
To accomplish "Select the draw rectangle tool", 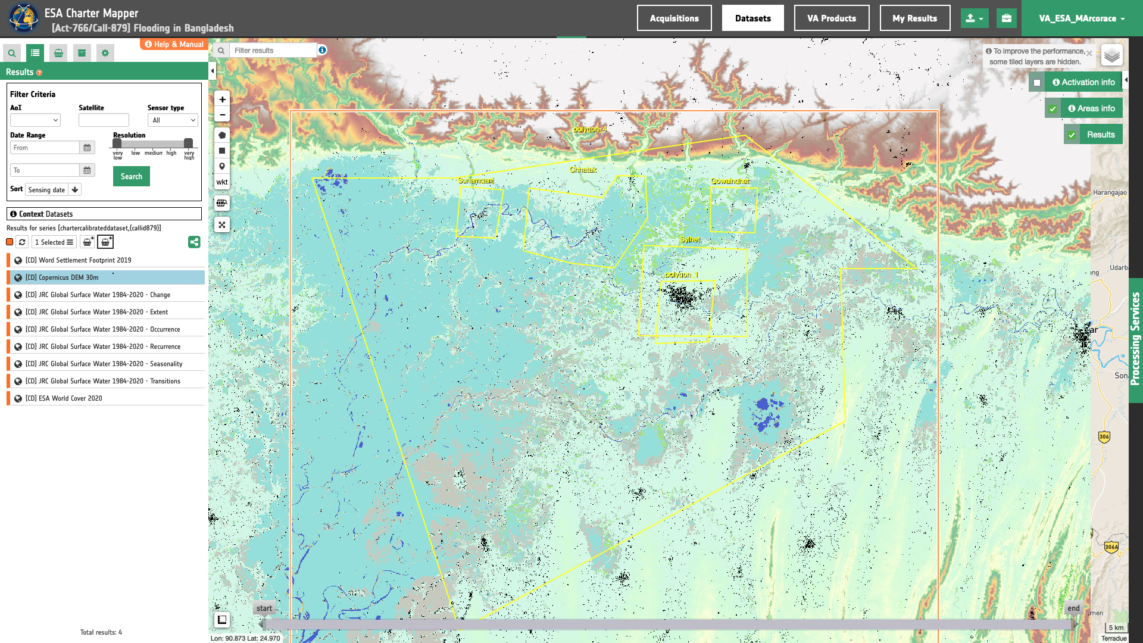I will coord(222,151).
